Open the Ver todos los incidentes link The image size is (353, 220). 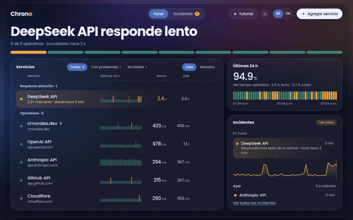click(254, 203)
